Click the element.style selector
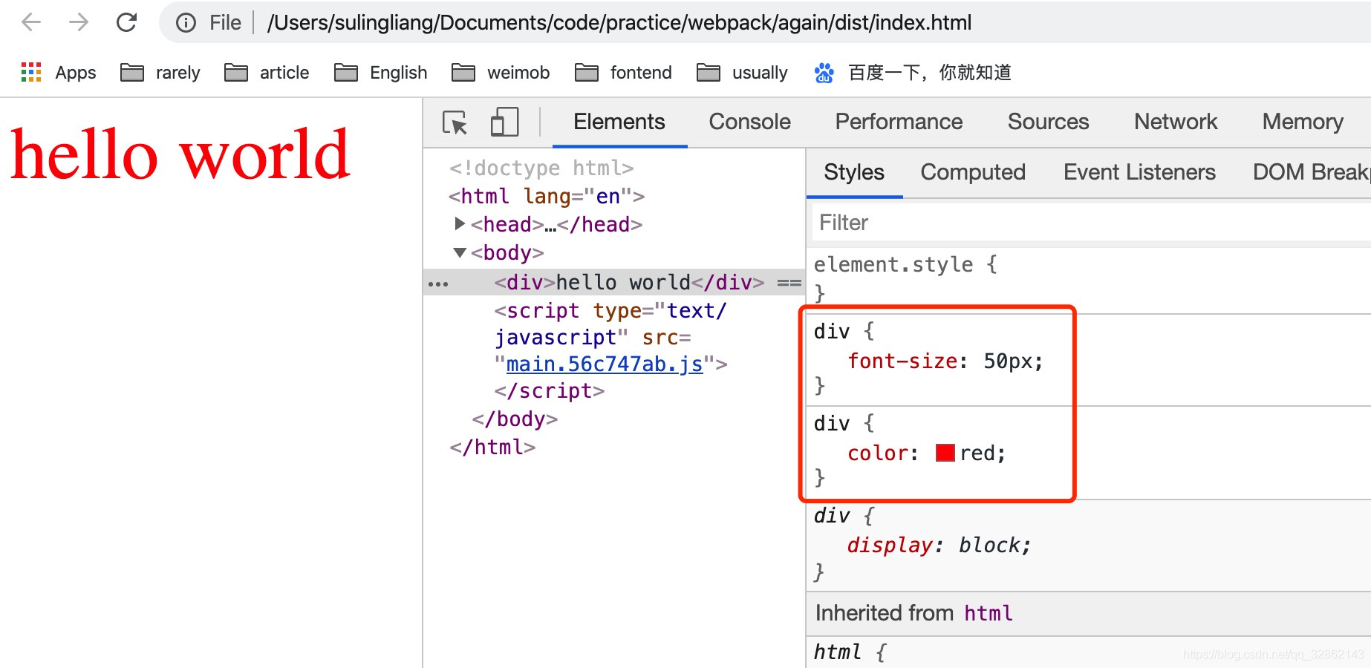This screenshot has height=668, width=1371. click(893, 265)
